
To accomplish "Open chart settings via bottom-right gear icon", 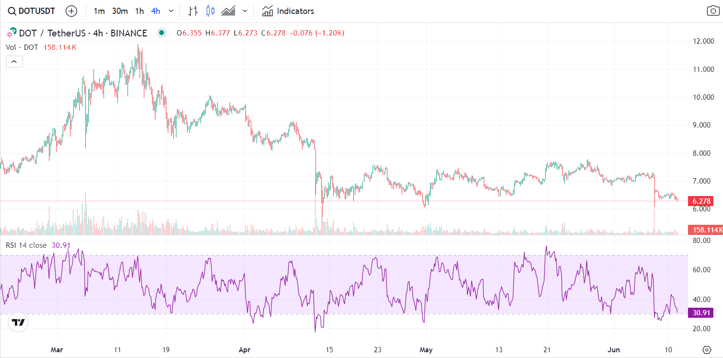I will (x=706, y=349).
